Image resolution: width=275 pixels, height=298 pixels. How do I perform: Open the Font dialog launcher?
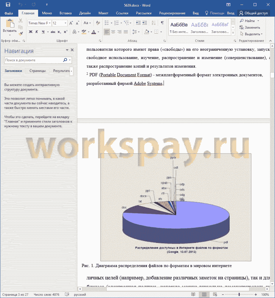(100, 41)
